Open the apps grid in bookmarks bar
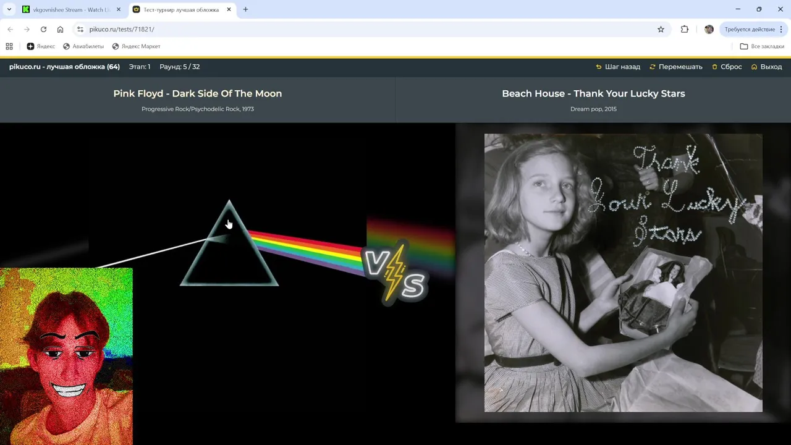Screen dimensions: 791x445 coord(9,46)
